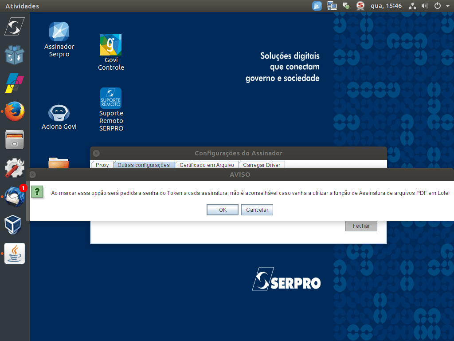This screenshot has height=341, width=454.
Task: Click the question mark icon in AVISO dialog
Action: pos(37,192)
